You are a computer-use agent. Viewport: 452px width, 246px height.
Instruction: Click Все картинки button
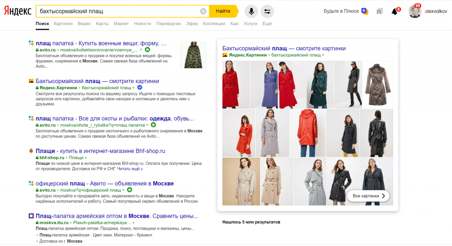[369, 196]
